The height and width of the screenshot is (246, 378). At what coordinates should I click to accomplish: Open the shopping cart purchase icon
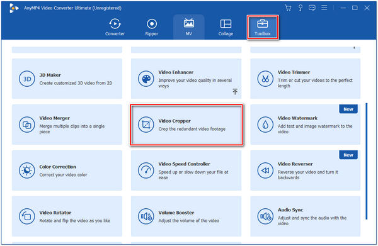(x=288, y=8)
